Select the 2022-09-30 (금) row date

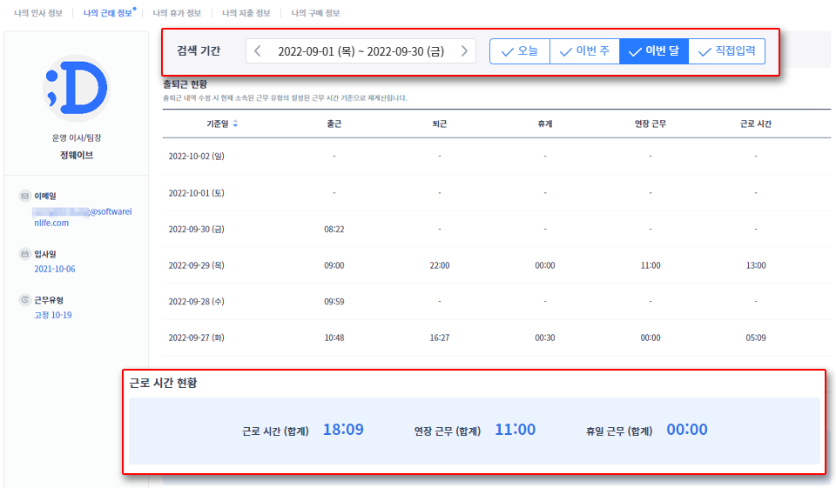(196, 229)
